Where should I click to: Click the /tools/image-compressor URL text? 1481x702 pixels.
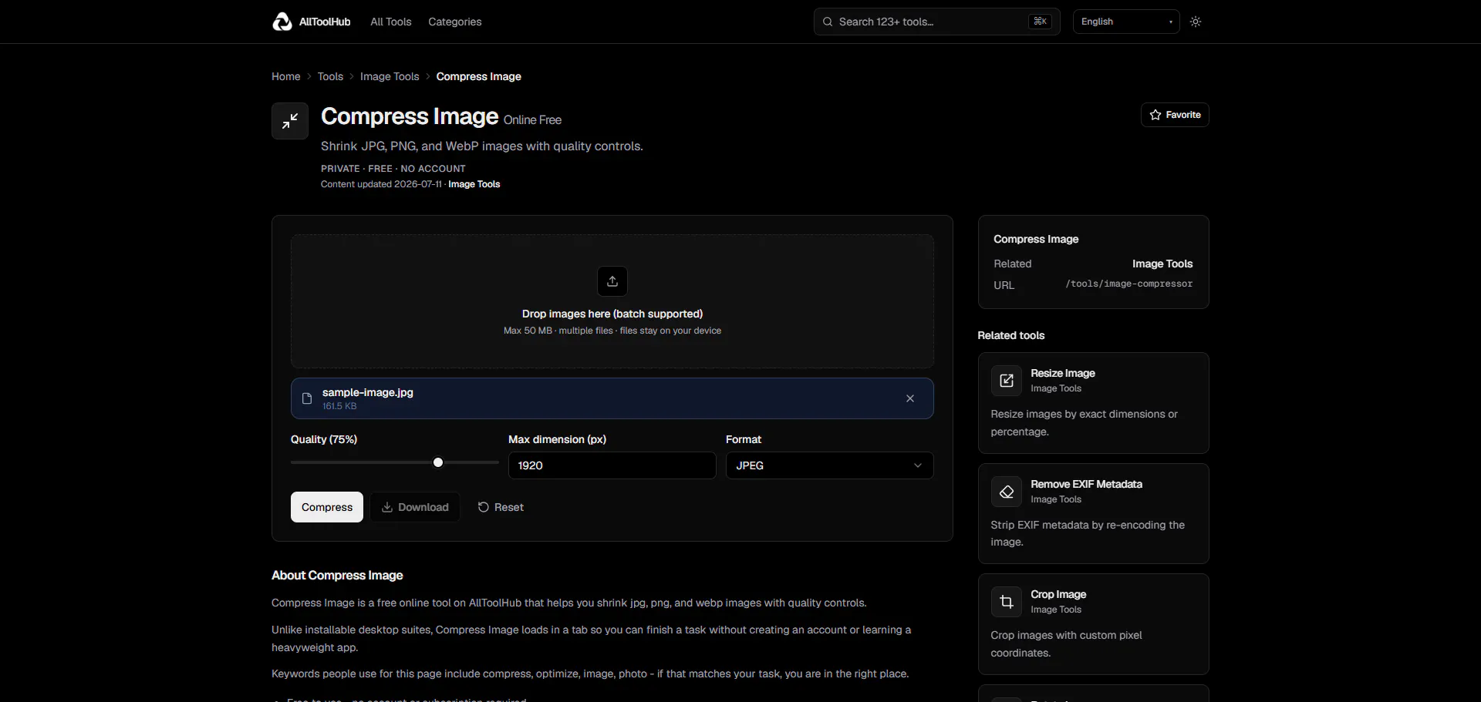coord(1129,284)
